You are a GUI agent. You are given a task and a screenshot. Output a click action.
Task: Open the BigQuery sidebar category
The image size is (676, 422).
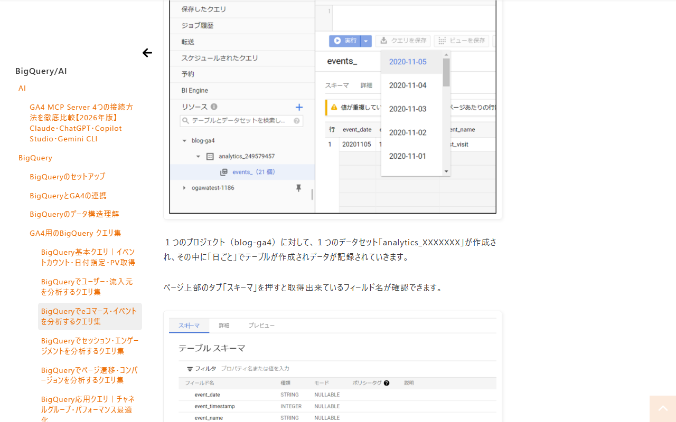(x=35, y=158)
